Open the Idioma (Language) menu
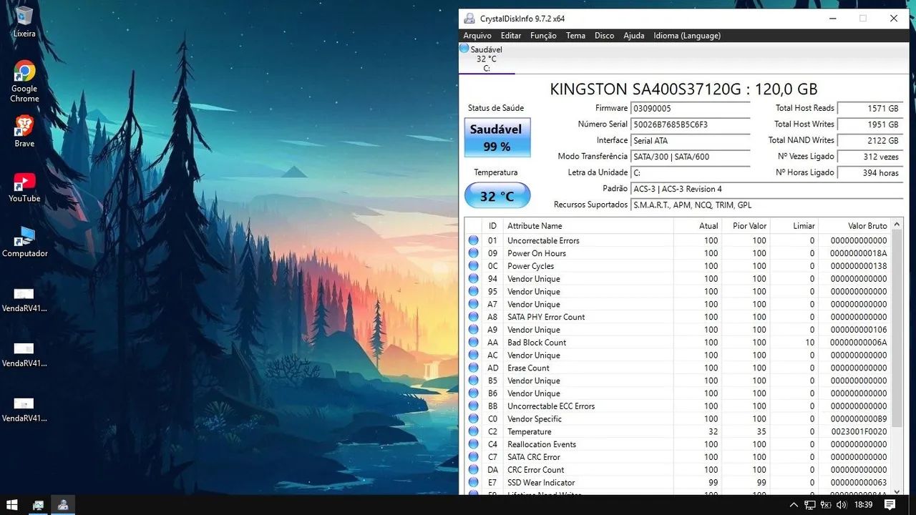The image size is (916, 515). coord(686,36)
